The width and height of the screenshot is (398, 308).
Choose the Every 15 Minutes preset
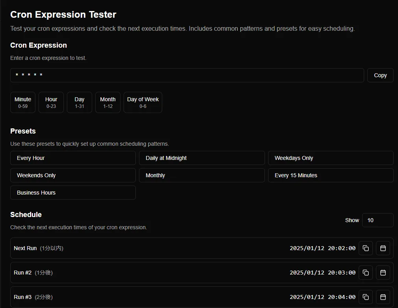[x=330, y=175]
